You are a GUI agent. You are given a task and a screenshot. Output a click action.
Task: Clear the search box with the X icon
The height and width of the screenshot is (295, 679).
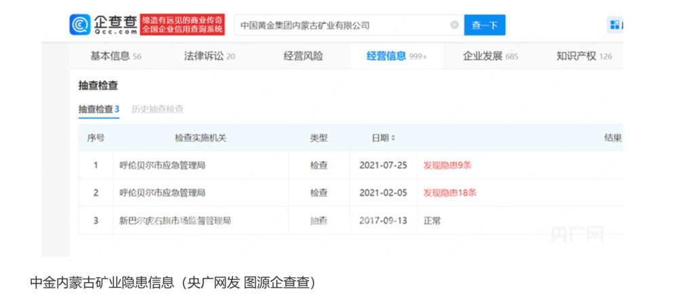click(x=454, y=25)
